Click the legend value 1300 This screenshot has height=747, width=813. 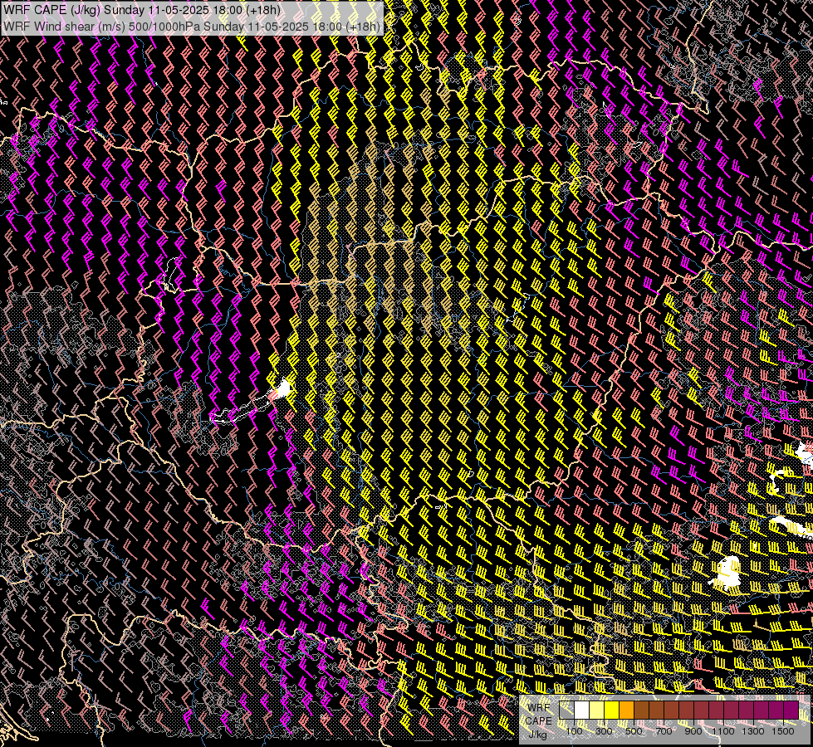click(753, 731)
